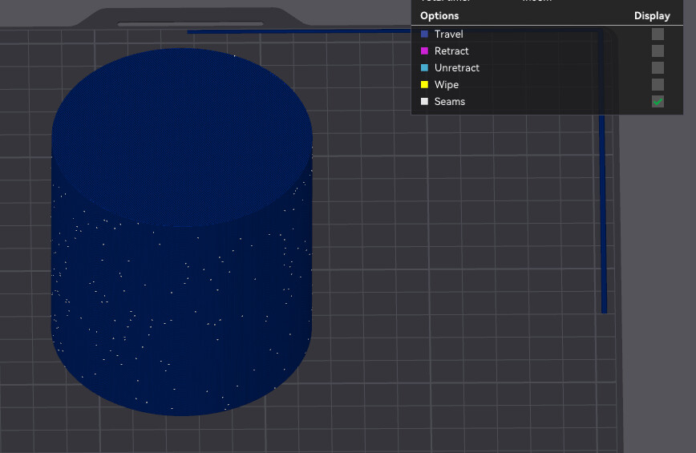Disable the Seams display checkbox
This screenshot has width=696, height=453.
pos(658,102)
